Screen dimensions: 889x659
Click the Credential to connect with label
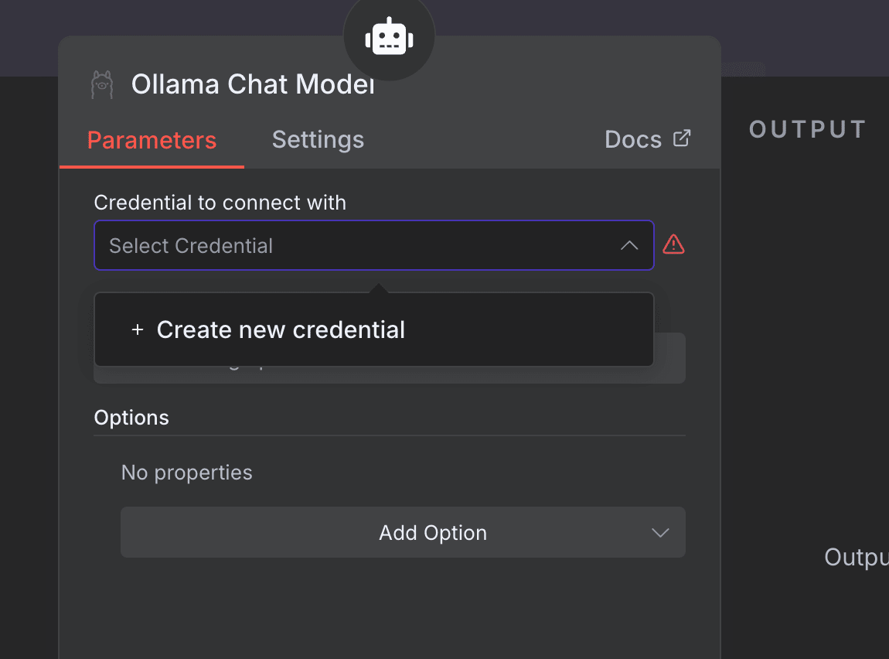point(220,203)
